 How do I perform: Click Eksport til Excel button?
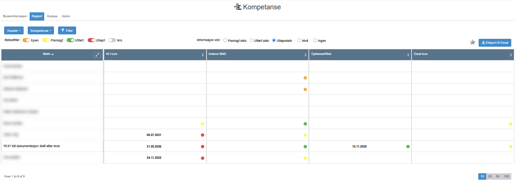coord(495,43)
